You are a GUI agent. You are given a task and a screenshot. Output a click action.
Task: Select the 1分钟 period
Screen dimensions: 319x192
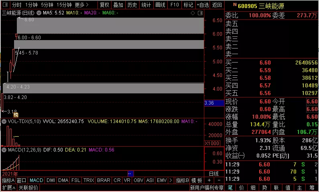(x=31, y=5)
